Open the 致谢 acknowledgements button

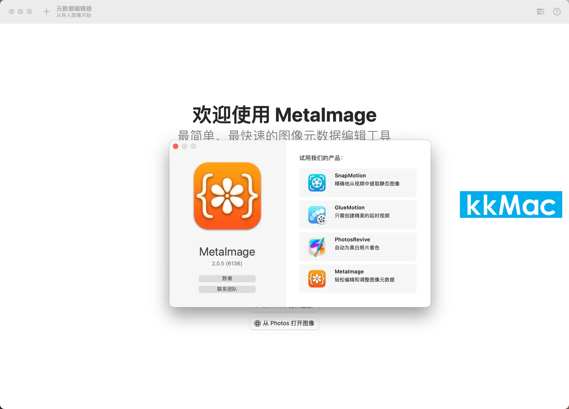(x=227, y=278)
